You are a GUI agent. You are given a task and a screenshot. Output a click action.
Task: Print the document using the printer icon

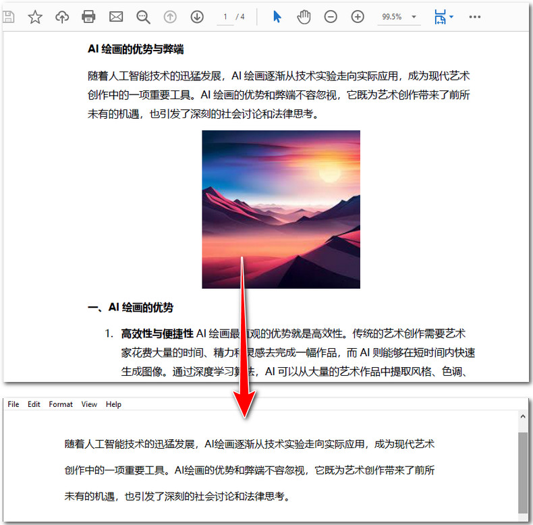click(88, 17)
